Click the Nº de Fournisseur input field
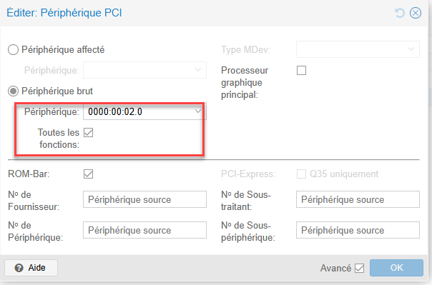The height and width of the screenshot is (285, 432). (x=144, y=199)
